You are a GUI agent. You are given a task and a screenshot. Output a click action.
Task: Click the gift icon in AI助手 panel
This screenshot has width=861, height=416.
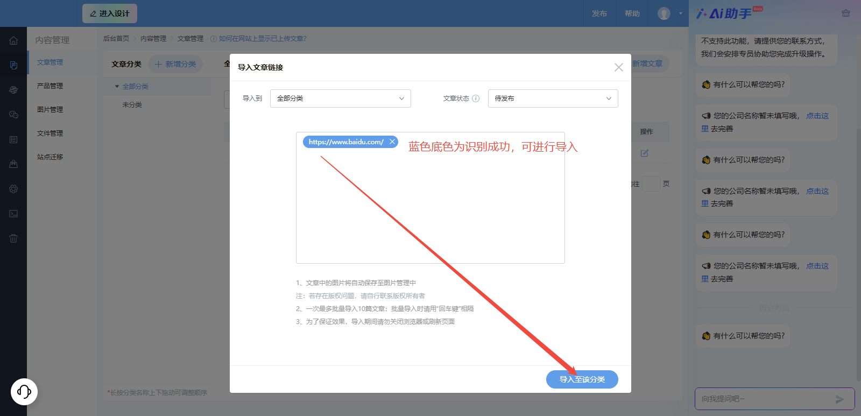coord(846,13)
